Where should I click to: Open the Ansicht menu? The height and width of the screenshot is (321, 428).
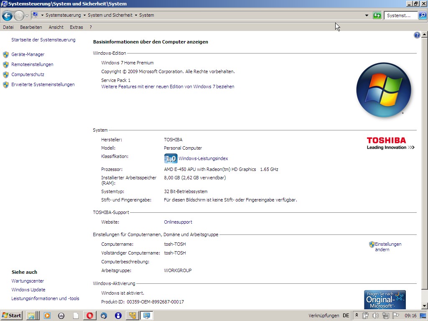[x=56, y=27]
